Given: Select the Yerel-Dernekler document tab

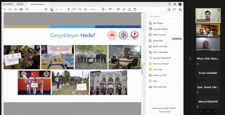Looking at the screenshot, I should 38,4.
